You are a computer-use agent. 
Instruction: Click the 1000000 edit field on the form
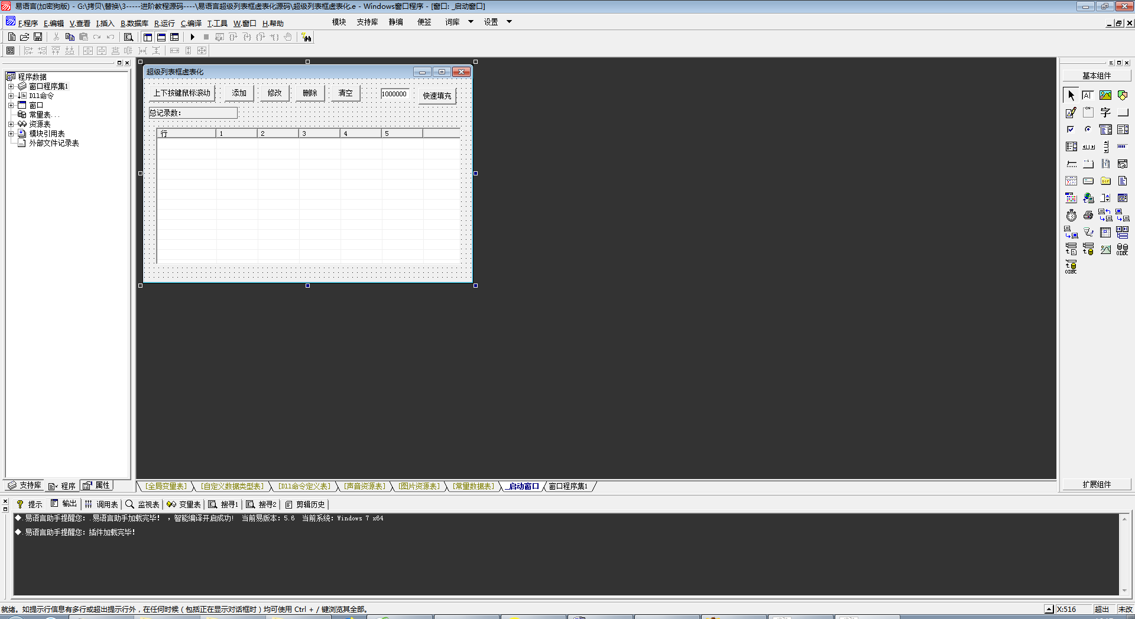395,94
